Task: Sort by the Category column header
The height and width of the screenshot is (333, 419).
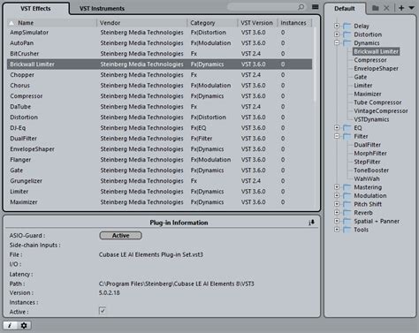Action: point(212,23)
